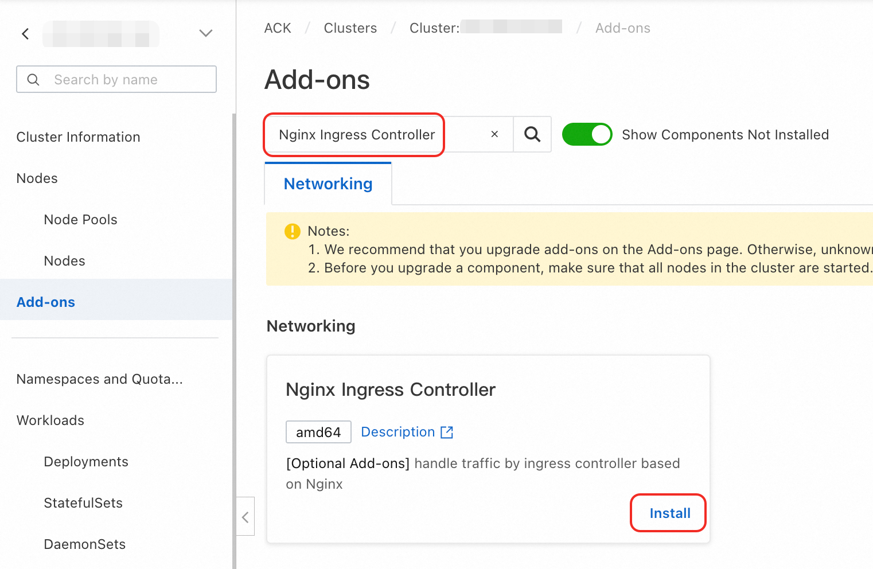Viewport: 873px width, 569px height.
Task: Click inside the Nginx Ingress Controller search box
Action: (x=357, y=135)
